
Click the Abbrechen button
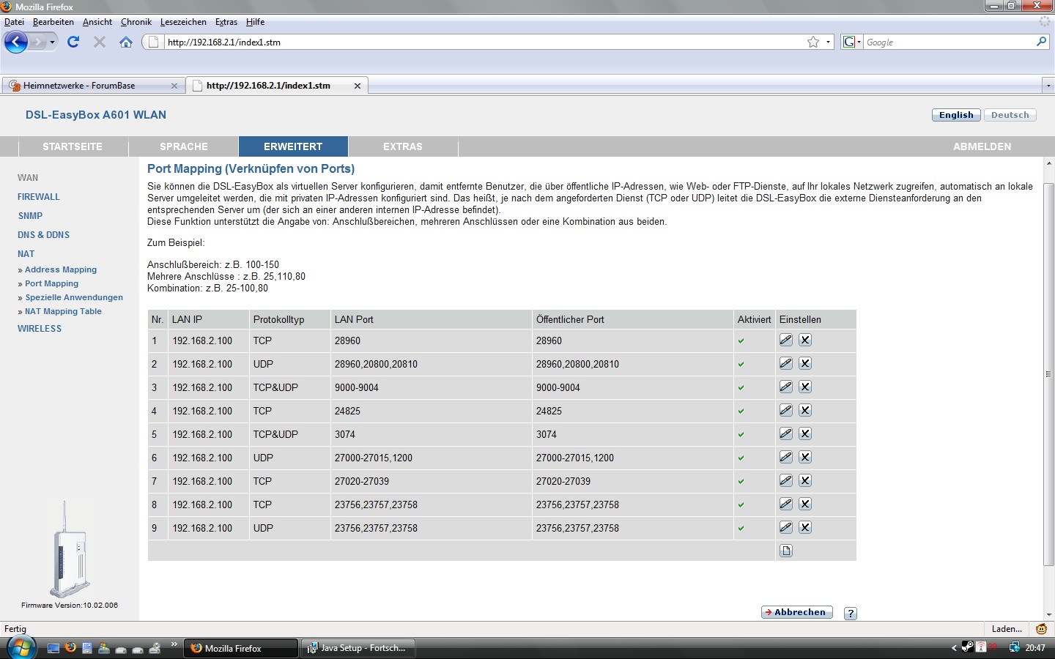(797, 612)
